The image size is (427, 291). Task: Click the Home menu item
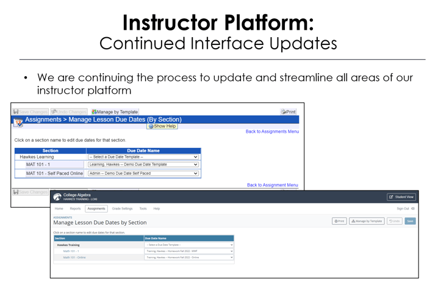click(x=59, y=208)
